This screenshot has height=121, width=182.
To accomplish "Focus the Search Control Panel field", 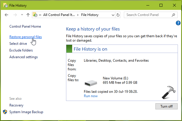I will [x=150, y=15].
